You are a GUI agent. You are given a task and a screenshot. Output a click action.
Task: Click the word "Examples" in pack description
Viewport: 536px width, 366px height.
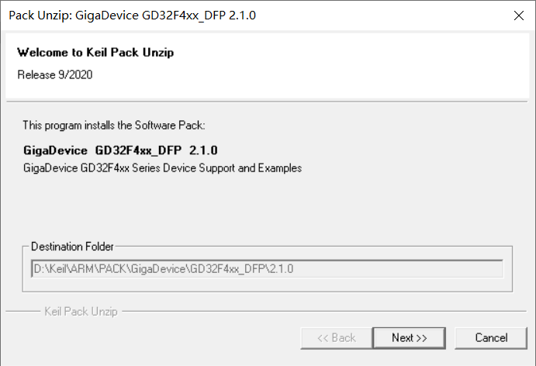point(280,167)
